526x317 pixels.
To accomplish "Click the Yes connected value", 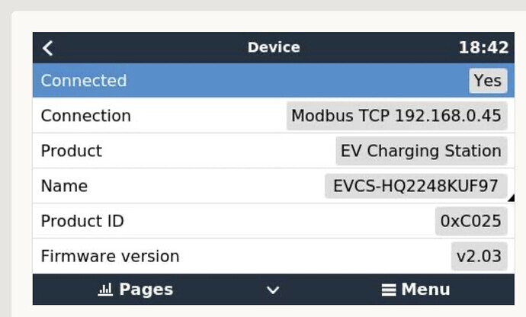I will pyautogui.click(x=488, y=81).
